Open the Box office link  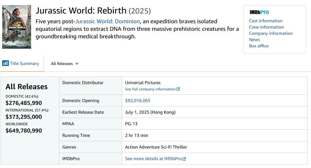(x=259, y=46)
